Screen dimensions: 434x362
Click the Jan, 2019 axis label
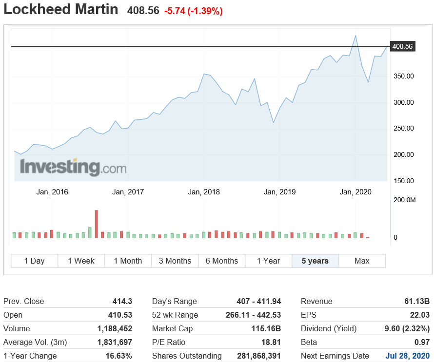[280, 192]
